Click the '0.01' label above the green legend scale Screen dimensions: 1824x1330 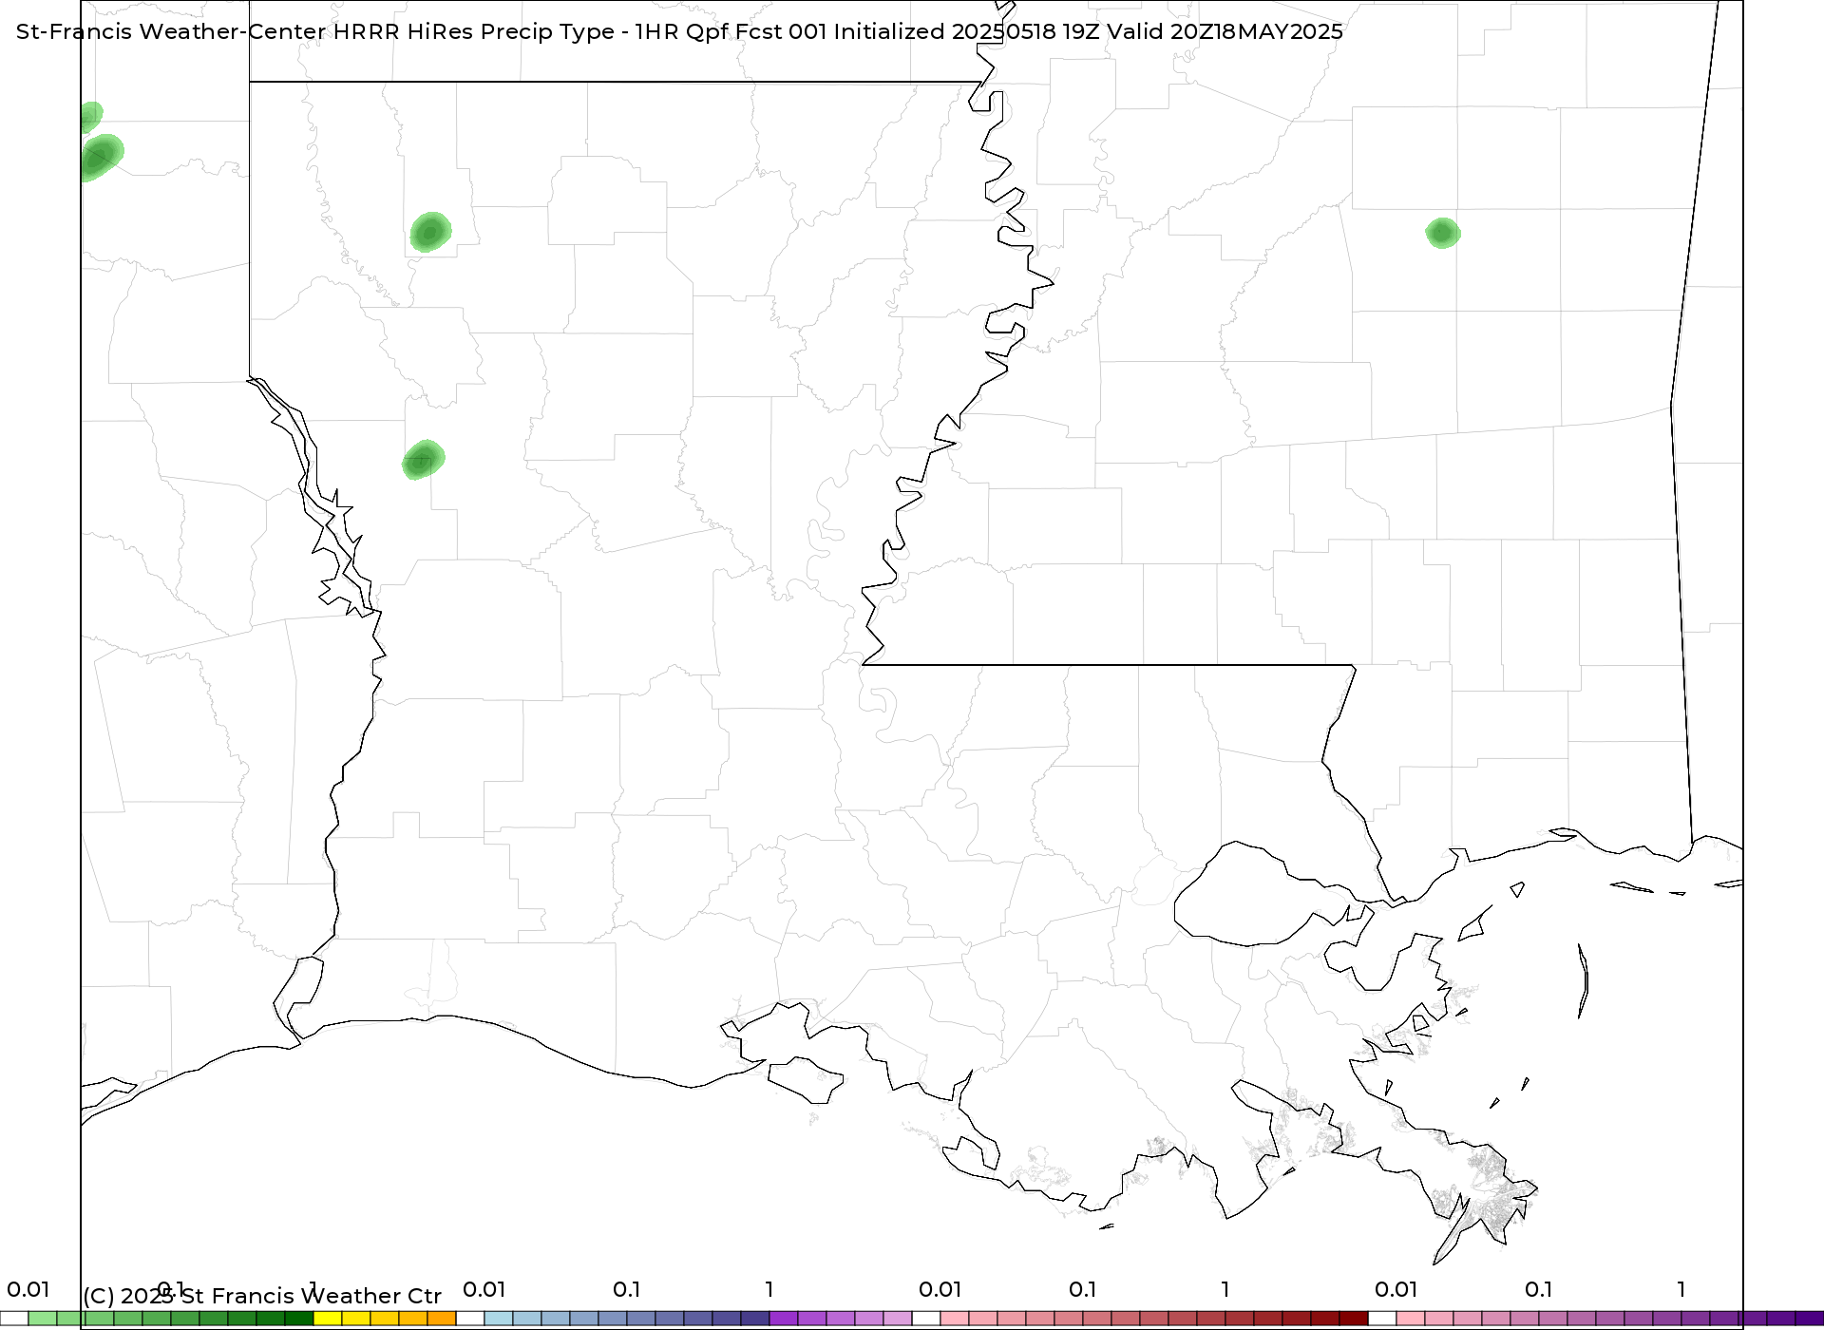(28, 1289)
